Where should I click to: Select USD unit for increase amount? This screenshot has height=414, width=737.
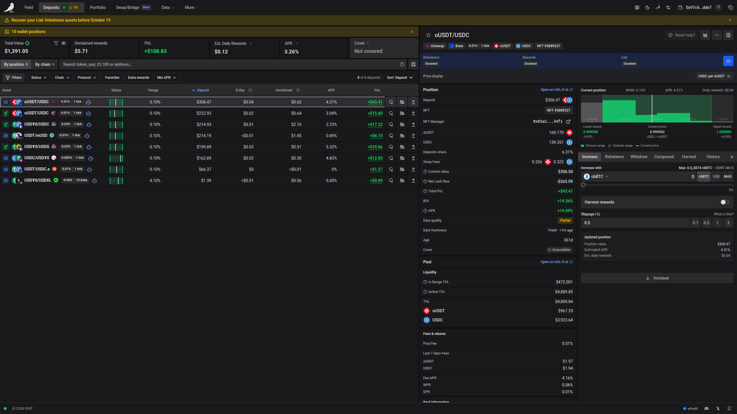click(x=716, y=177)
